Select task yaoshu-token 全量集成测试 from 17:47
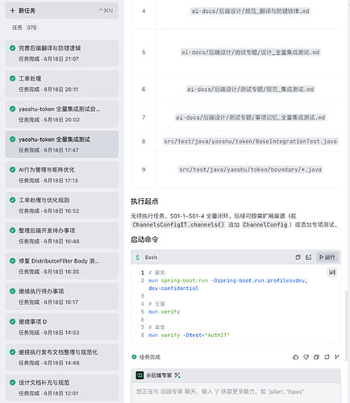350x403 pixels. tap(61, 144)
